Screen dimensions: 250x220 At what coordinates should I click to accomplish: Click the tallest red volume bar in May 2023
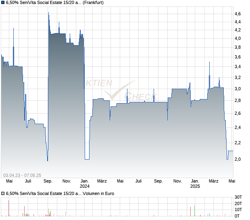9,208
